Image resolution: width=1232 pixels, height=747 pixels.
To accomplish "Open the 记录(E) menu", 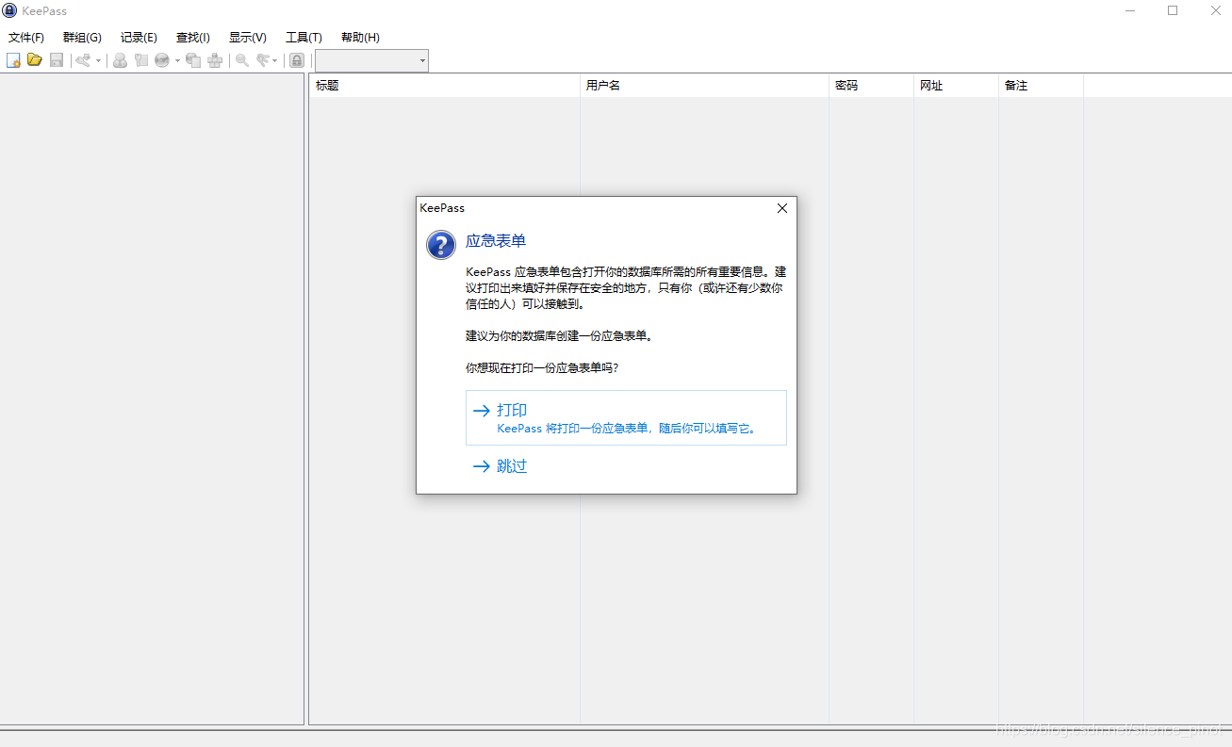I will click(139, 38).
